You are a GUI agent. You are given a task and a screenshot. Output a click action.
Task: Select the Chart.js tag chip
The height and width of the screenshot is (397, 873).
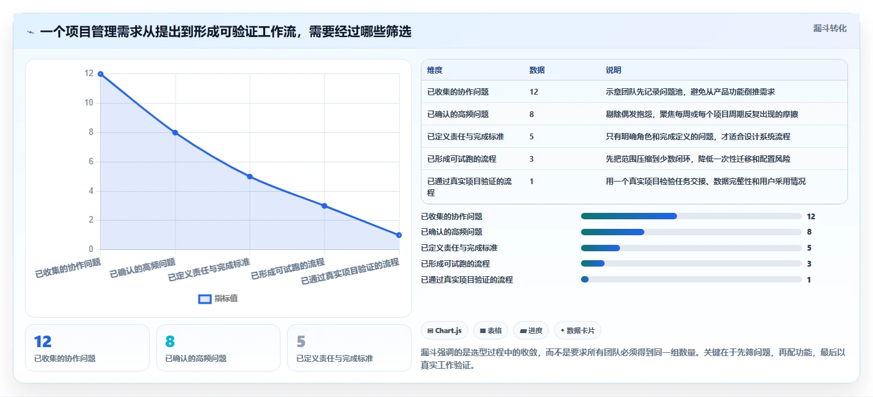click(x=444, y=331)
